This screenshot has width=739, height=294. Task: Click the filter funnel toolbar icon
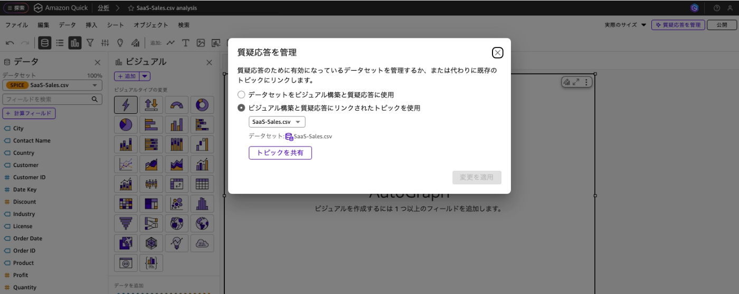(x=90, y=43)
